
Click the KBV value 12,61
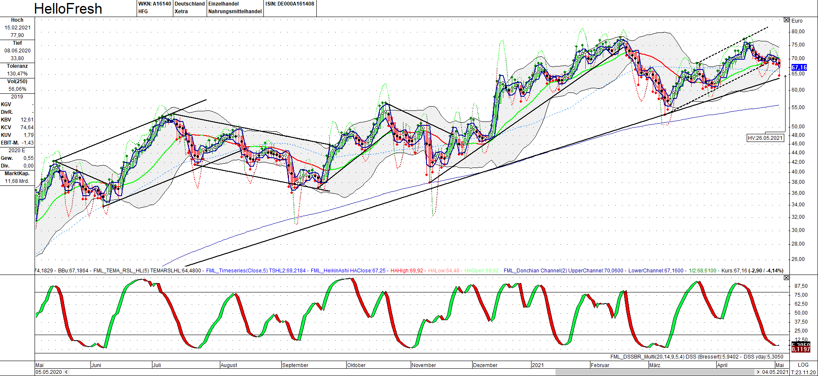[x=27, y=120]
